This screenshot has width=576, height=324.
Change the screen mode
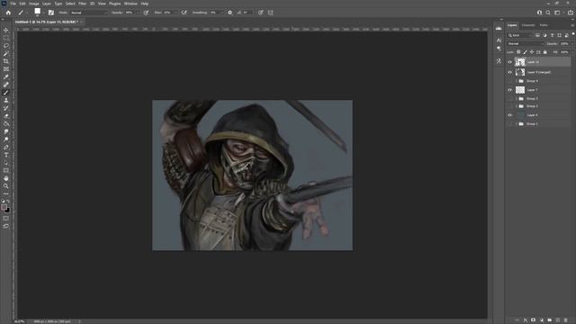[6, 226]
